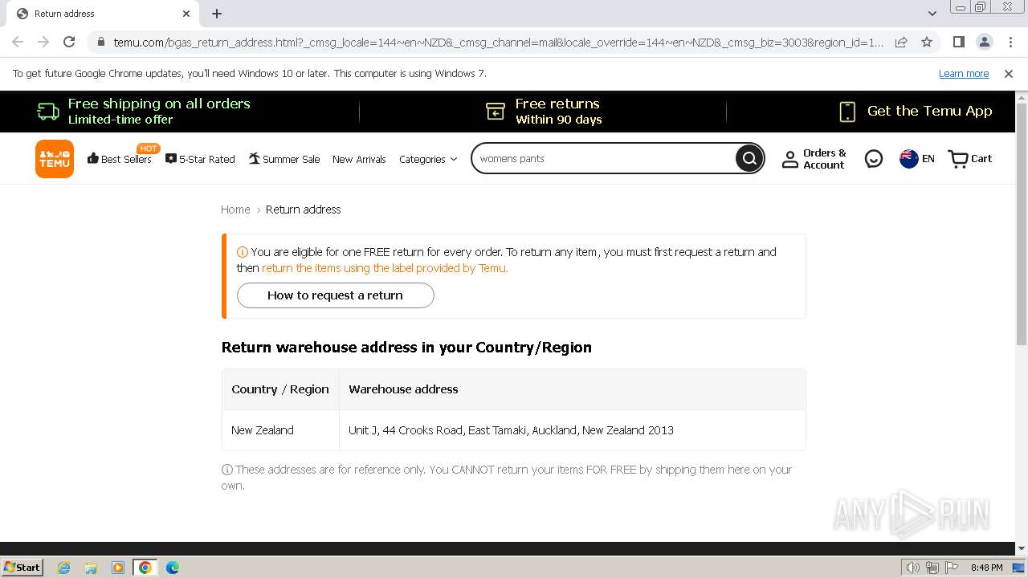Open the shopping Cart
The width and height of the screenshot is (1028, 578).
point(970,159)
